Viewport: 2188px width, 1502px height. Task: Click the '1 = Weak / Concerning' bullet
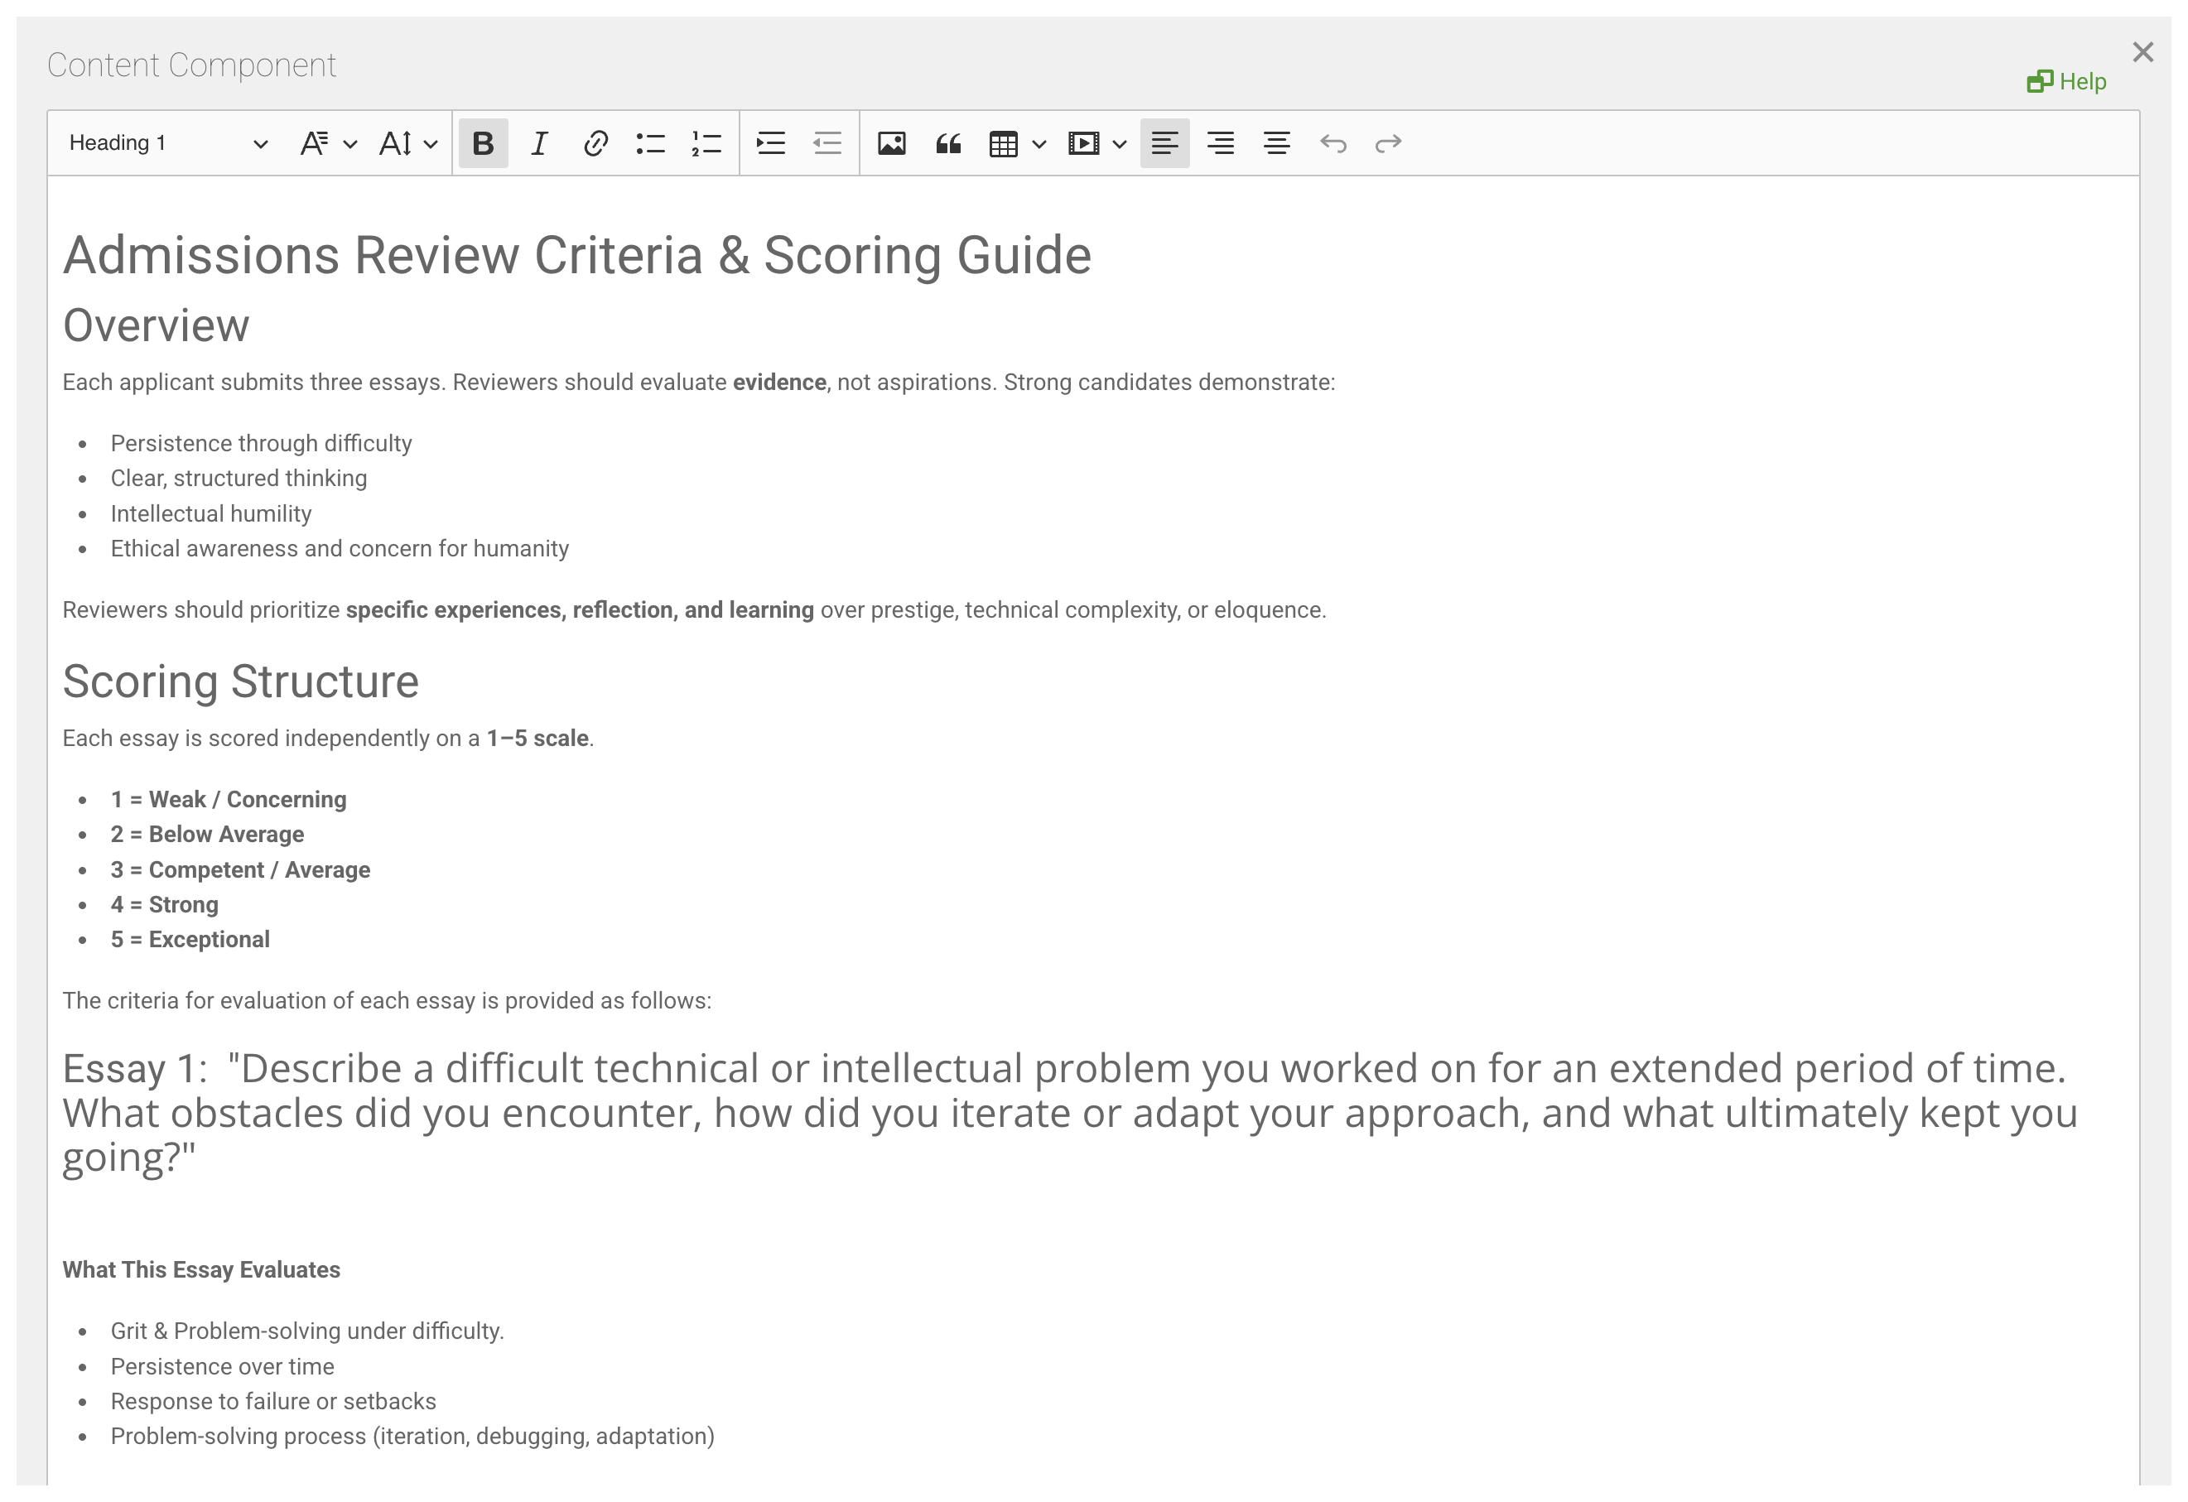(228, 799)
